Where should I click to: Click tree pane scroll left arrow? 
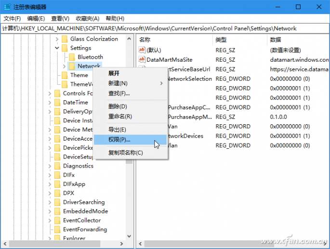5,244
